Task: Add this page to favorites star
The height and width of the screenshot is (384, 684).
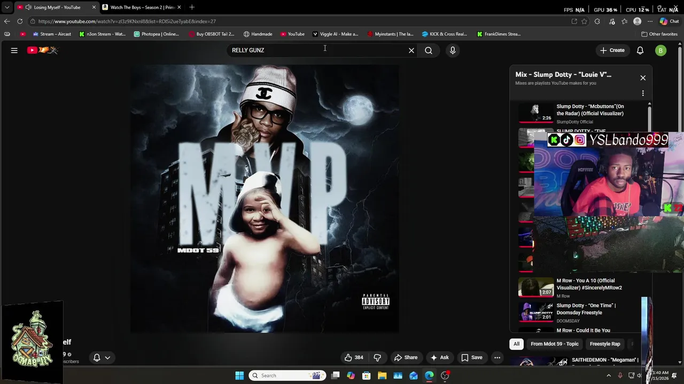Action: point(585,21)
